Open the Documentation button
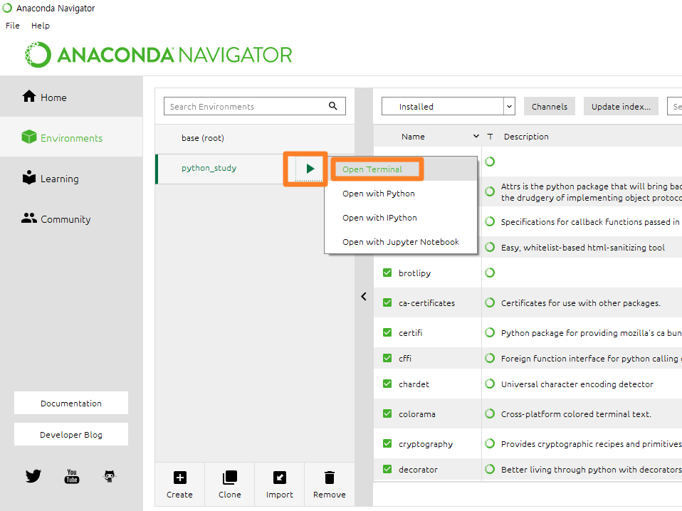 tap(71, 403)
